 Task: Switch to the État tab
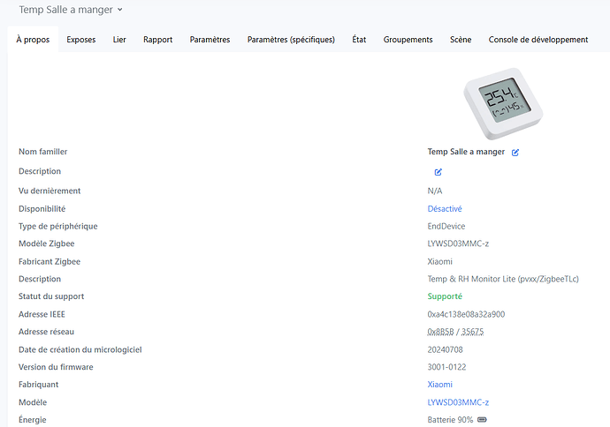tap(359, 40)
